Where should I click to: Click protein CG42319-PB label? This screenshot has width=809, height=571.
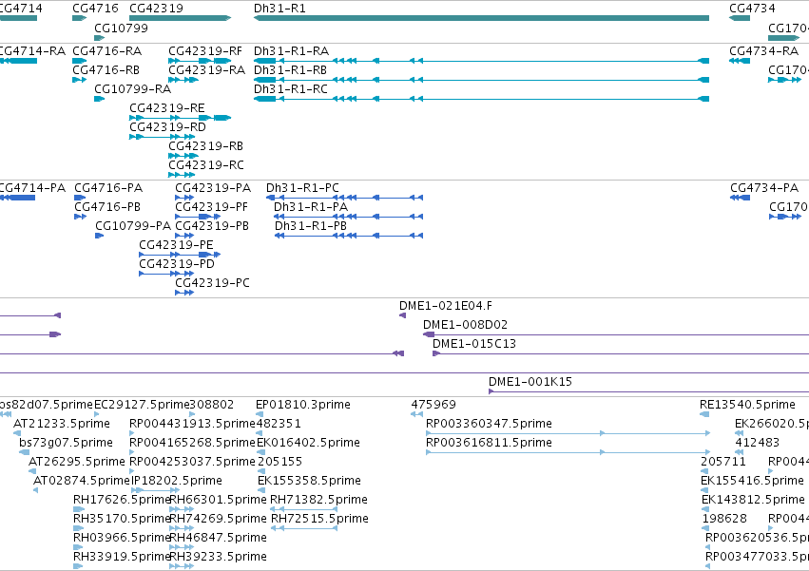click(212, 226)
